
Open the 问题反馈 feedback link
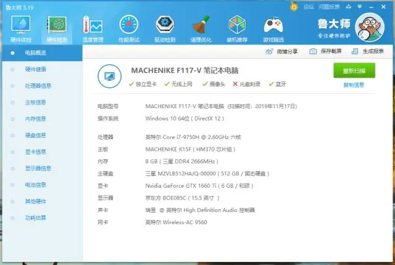coord(329,7)
